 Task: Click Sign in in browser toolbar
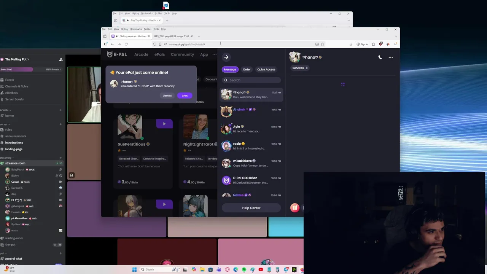coord(362,44)
